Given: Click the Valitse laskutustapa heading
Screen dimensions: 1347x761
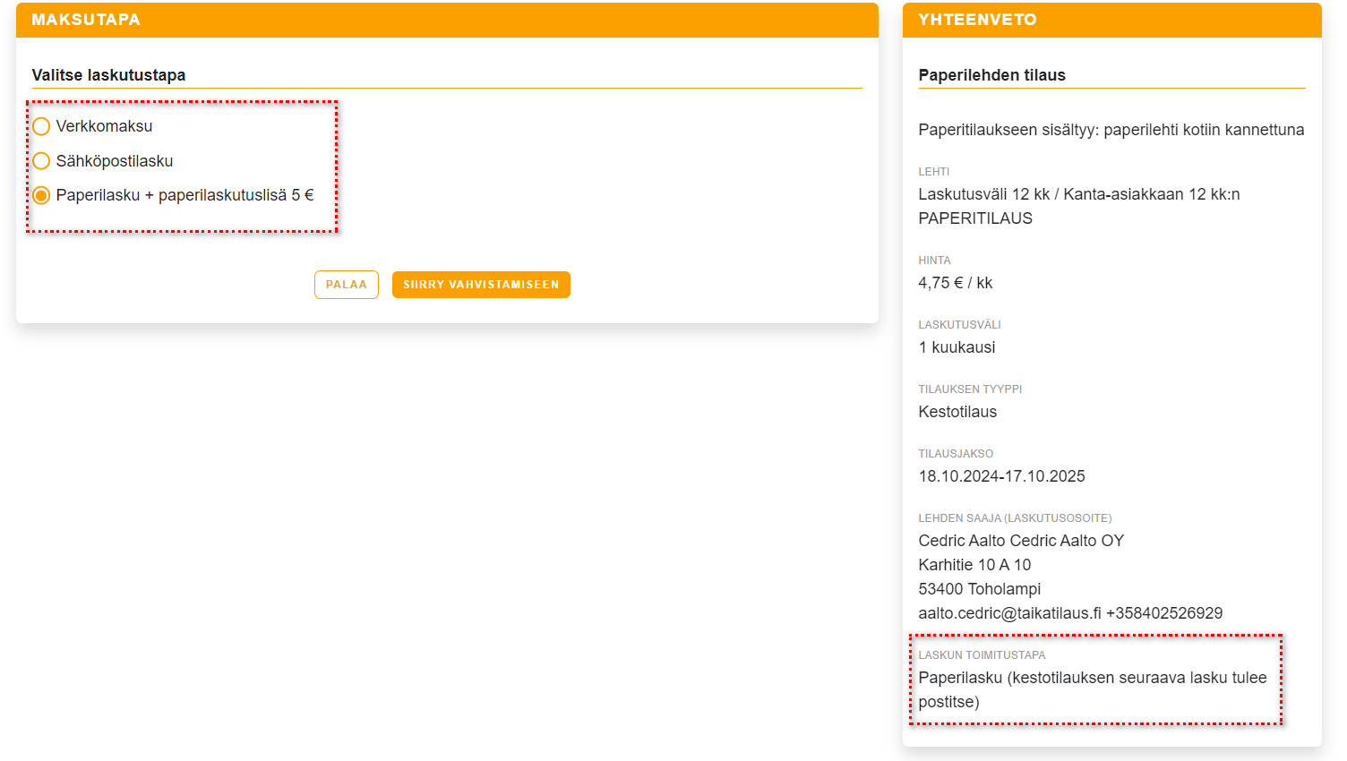Looking at the screenshot, I should tap(108, 75).
